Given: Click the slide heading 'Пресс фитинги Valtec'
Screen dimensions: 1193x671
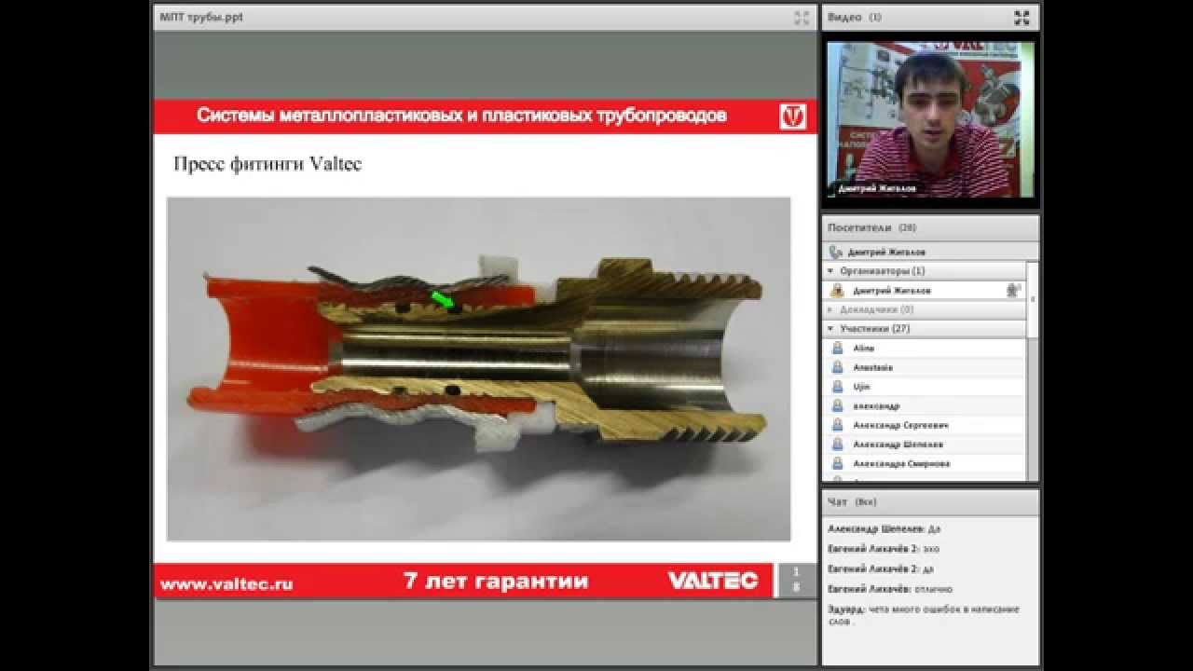Looking at the screenshot, I should 267,164.
